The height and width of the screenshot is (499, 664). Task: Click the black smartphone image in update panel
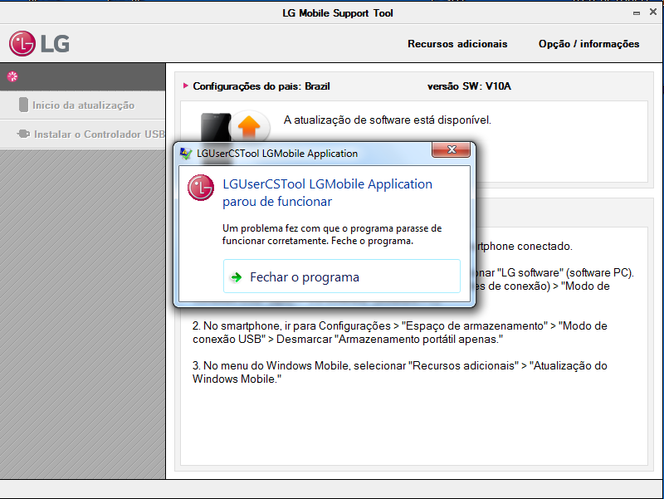coord(216,127)
